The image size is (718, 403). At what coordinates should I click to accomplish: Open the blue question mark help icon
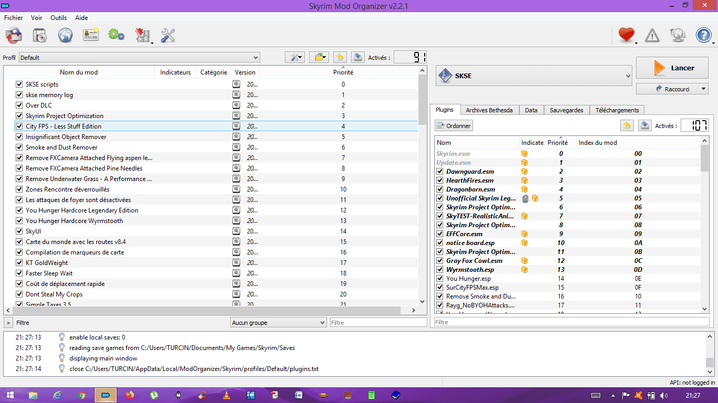pyautogui.click(x=704, y=35)
